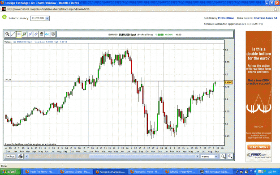Click the bookmark star in address bar

click(276, 9)
